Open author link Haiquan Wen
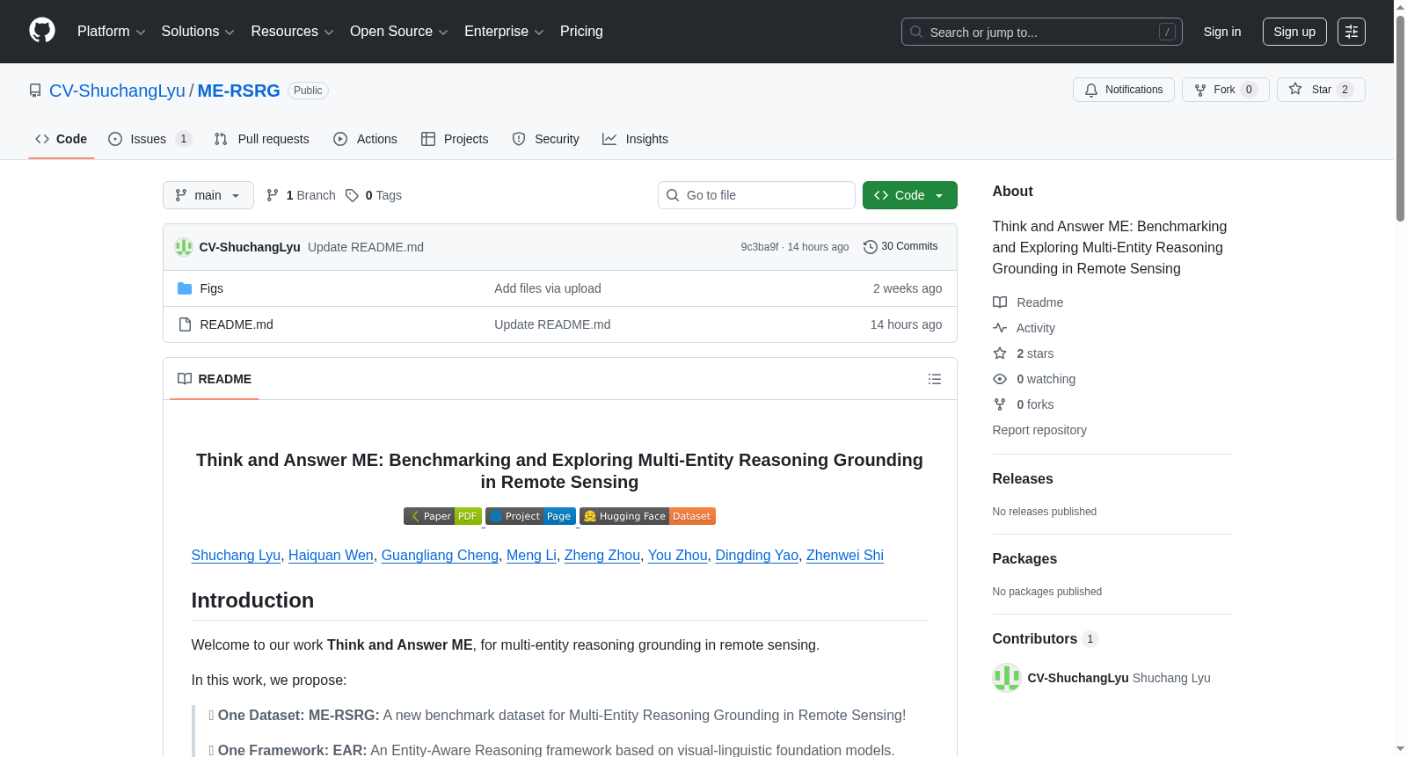 [x=331, y=555]
